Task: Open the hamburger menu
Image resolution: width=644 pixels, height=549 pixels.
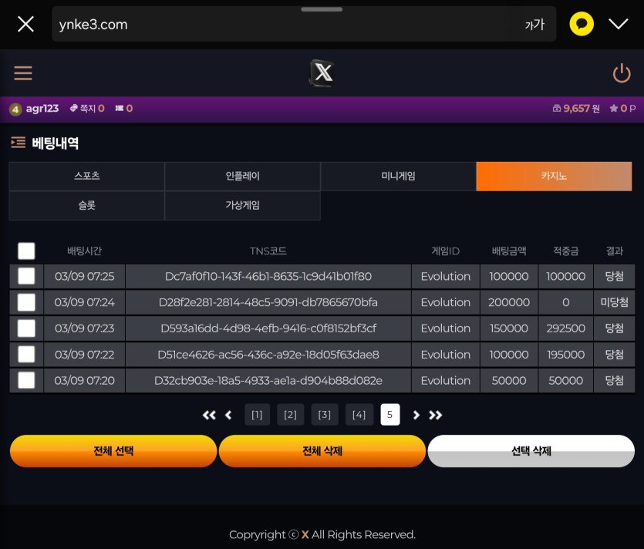Action: coord(23,73)
